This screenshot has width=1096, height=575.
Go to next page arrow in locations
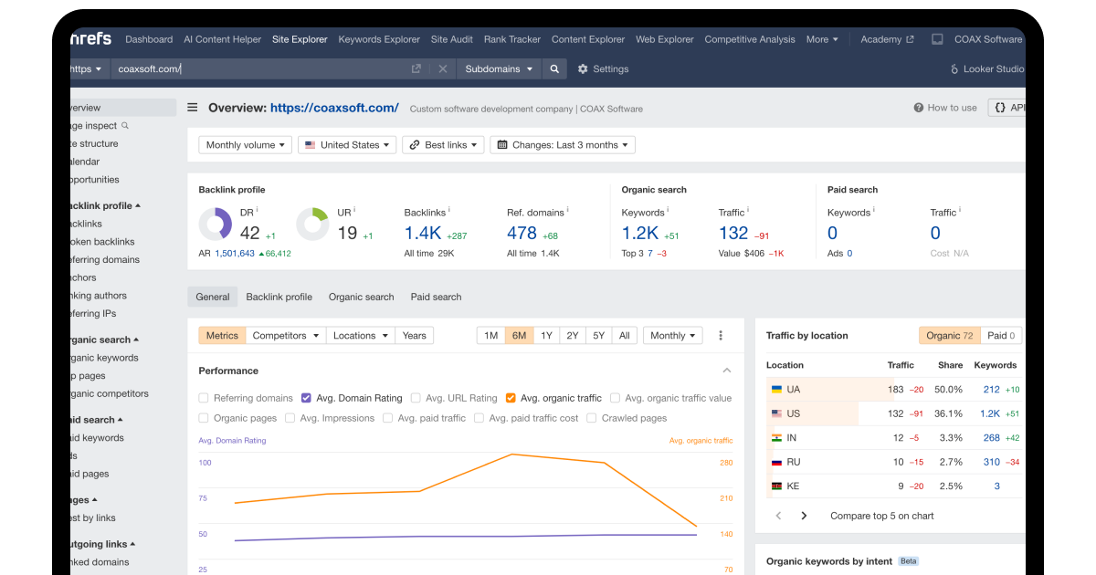coord(804,516)
